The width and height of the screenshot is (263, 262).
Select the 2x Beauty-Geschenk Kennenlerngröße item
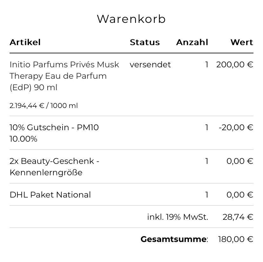coord(54,167)
